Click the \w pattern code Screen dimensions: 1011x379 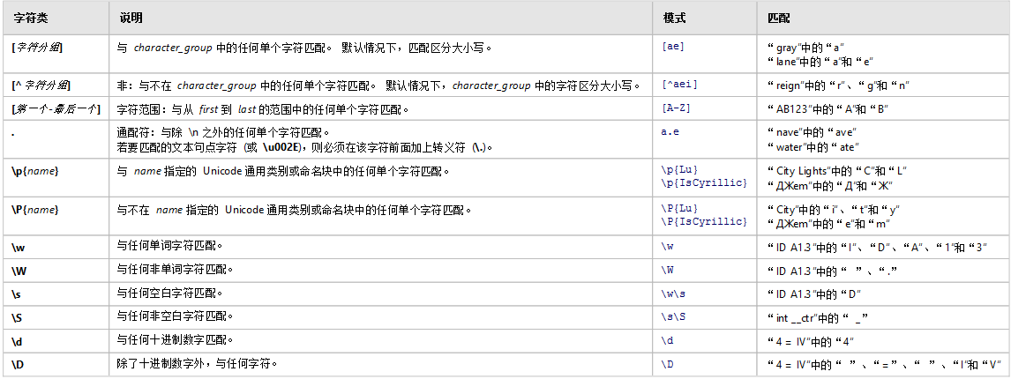pyautogui.click(x=668, y=246)
